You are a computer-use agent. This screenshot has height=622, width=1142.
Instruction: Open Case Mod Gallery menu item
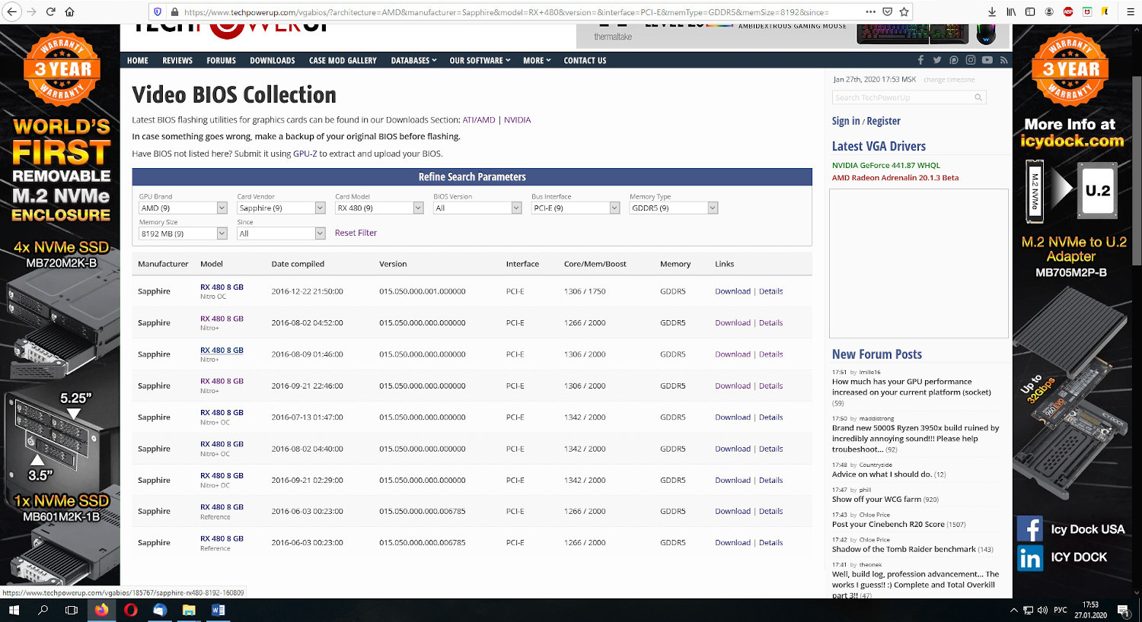tap(343, 60)
